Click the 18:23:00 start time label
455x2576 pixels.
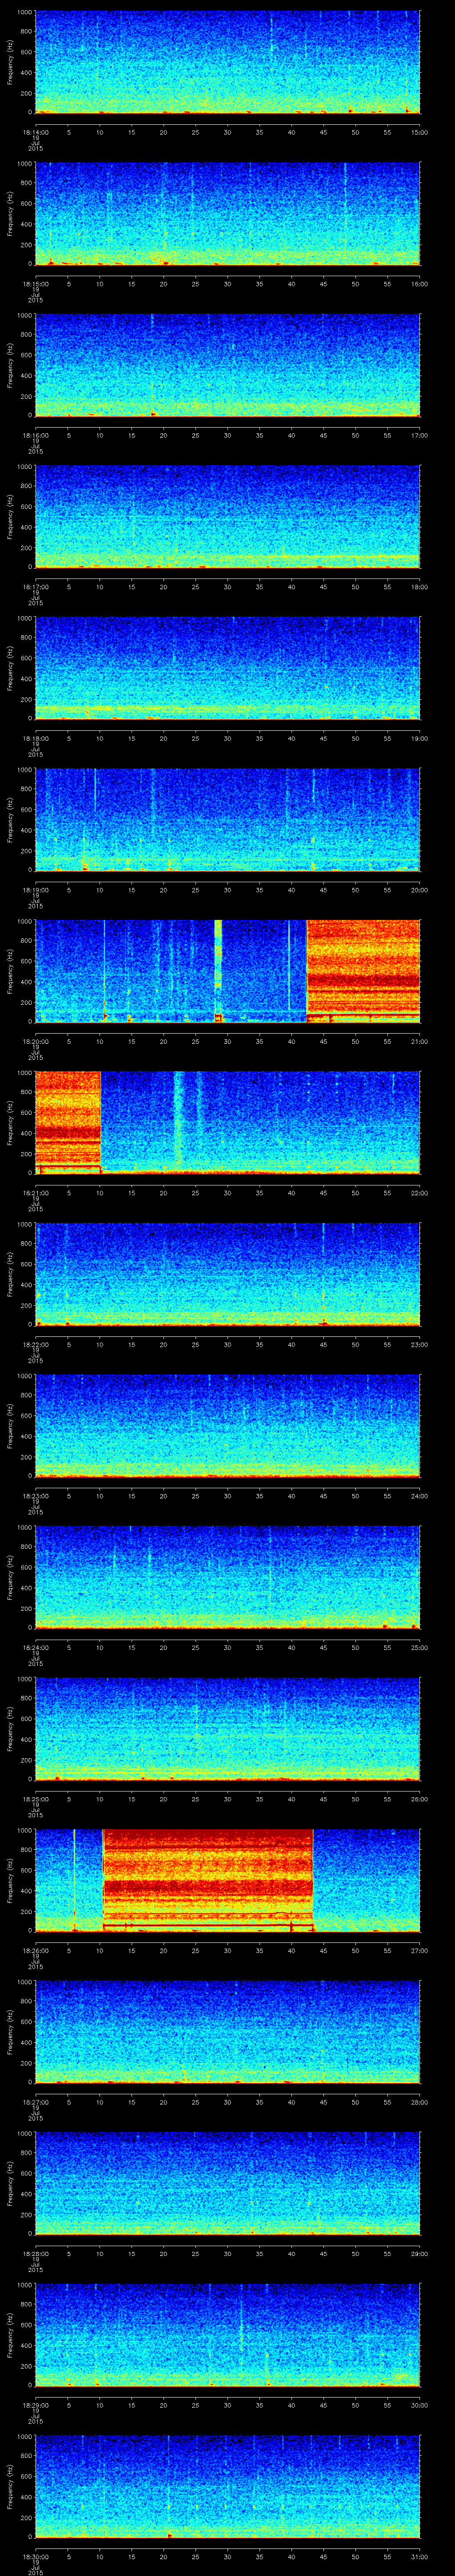point(35,1496)
